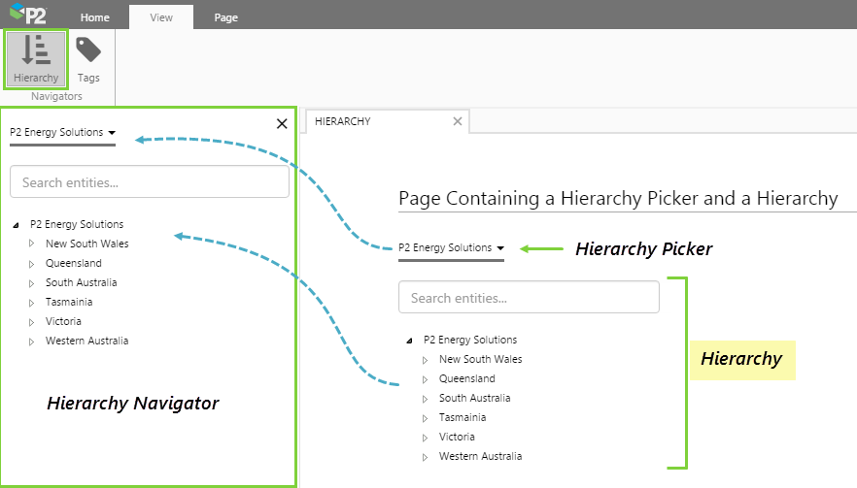
Task: Open P2 Energy Solutions dropdown in navigator
Action: (x=63, y=133)
